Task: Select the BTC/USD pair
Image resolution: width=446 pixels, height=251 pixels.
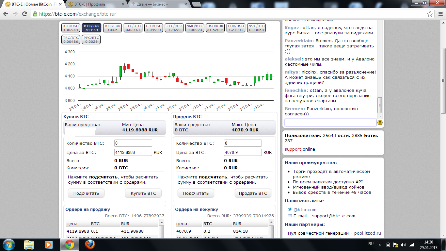Action: 71,28
